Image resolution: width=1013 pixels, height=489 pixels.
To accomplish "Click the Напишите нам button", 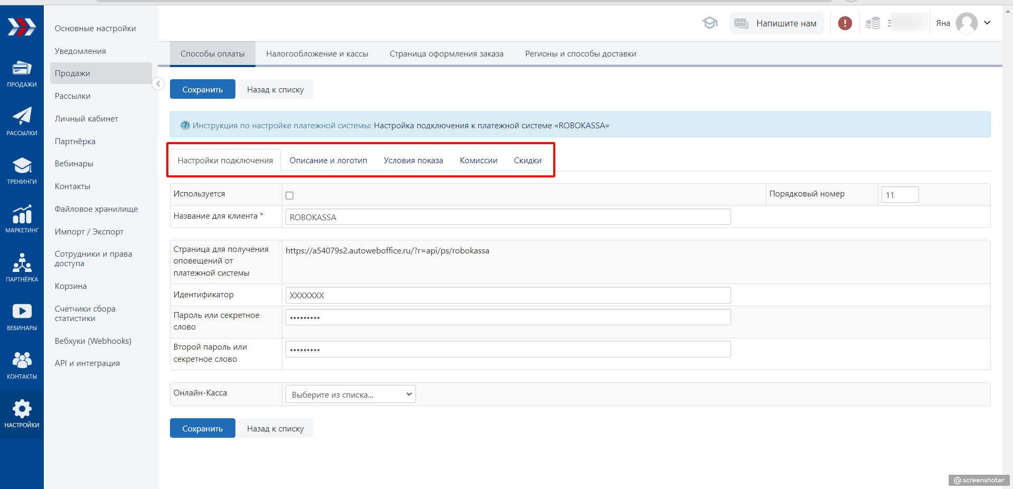I will click(777, 23).
